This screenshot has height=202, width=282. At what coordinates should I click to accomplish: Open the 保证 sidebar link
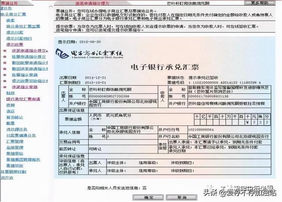11,111
